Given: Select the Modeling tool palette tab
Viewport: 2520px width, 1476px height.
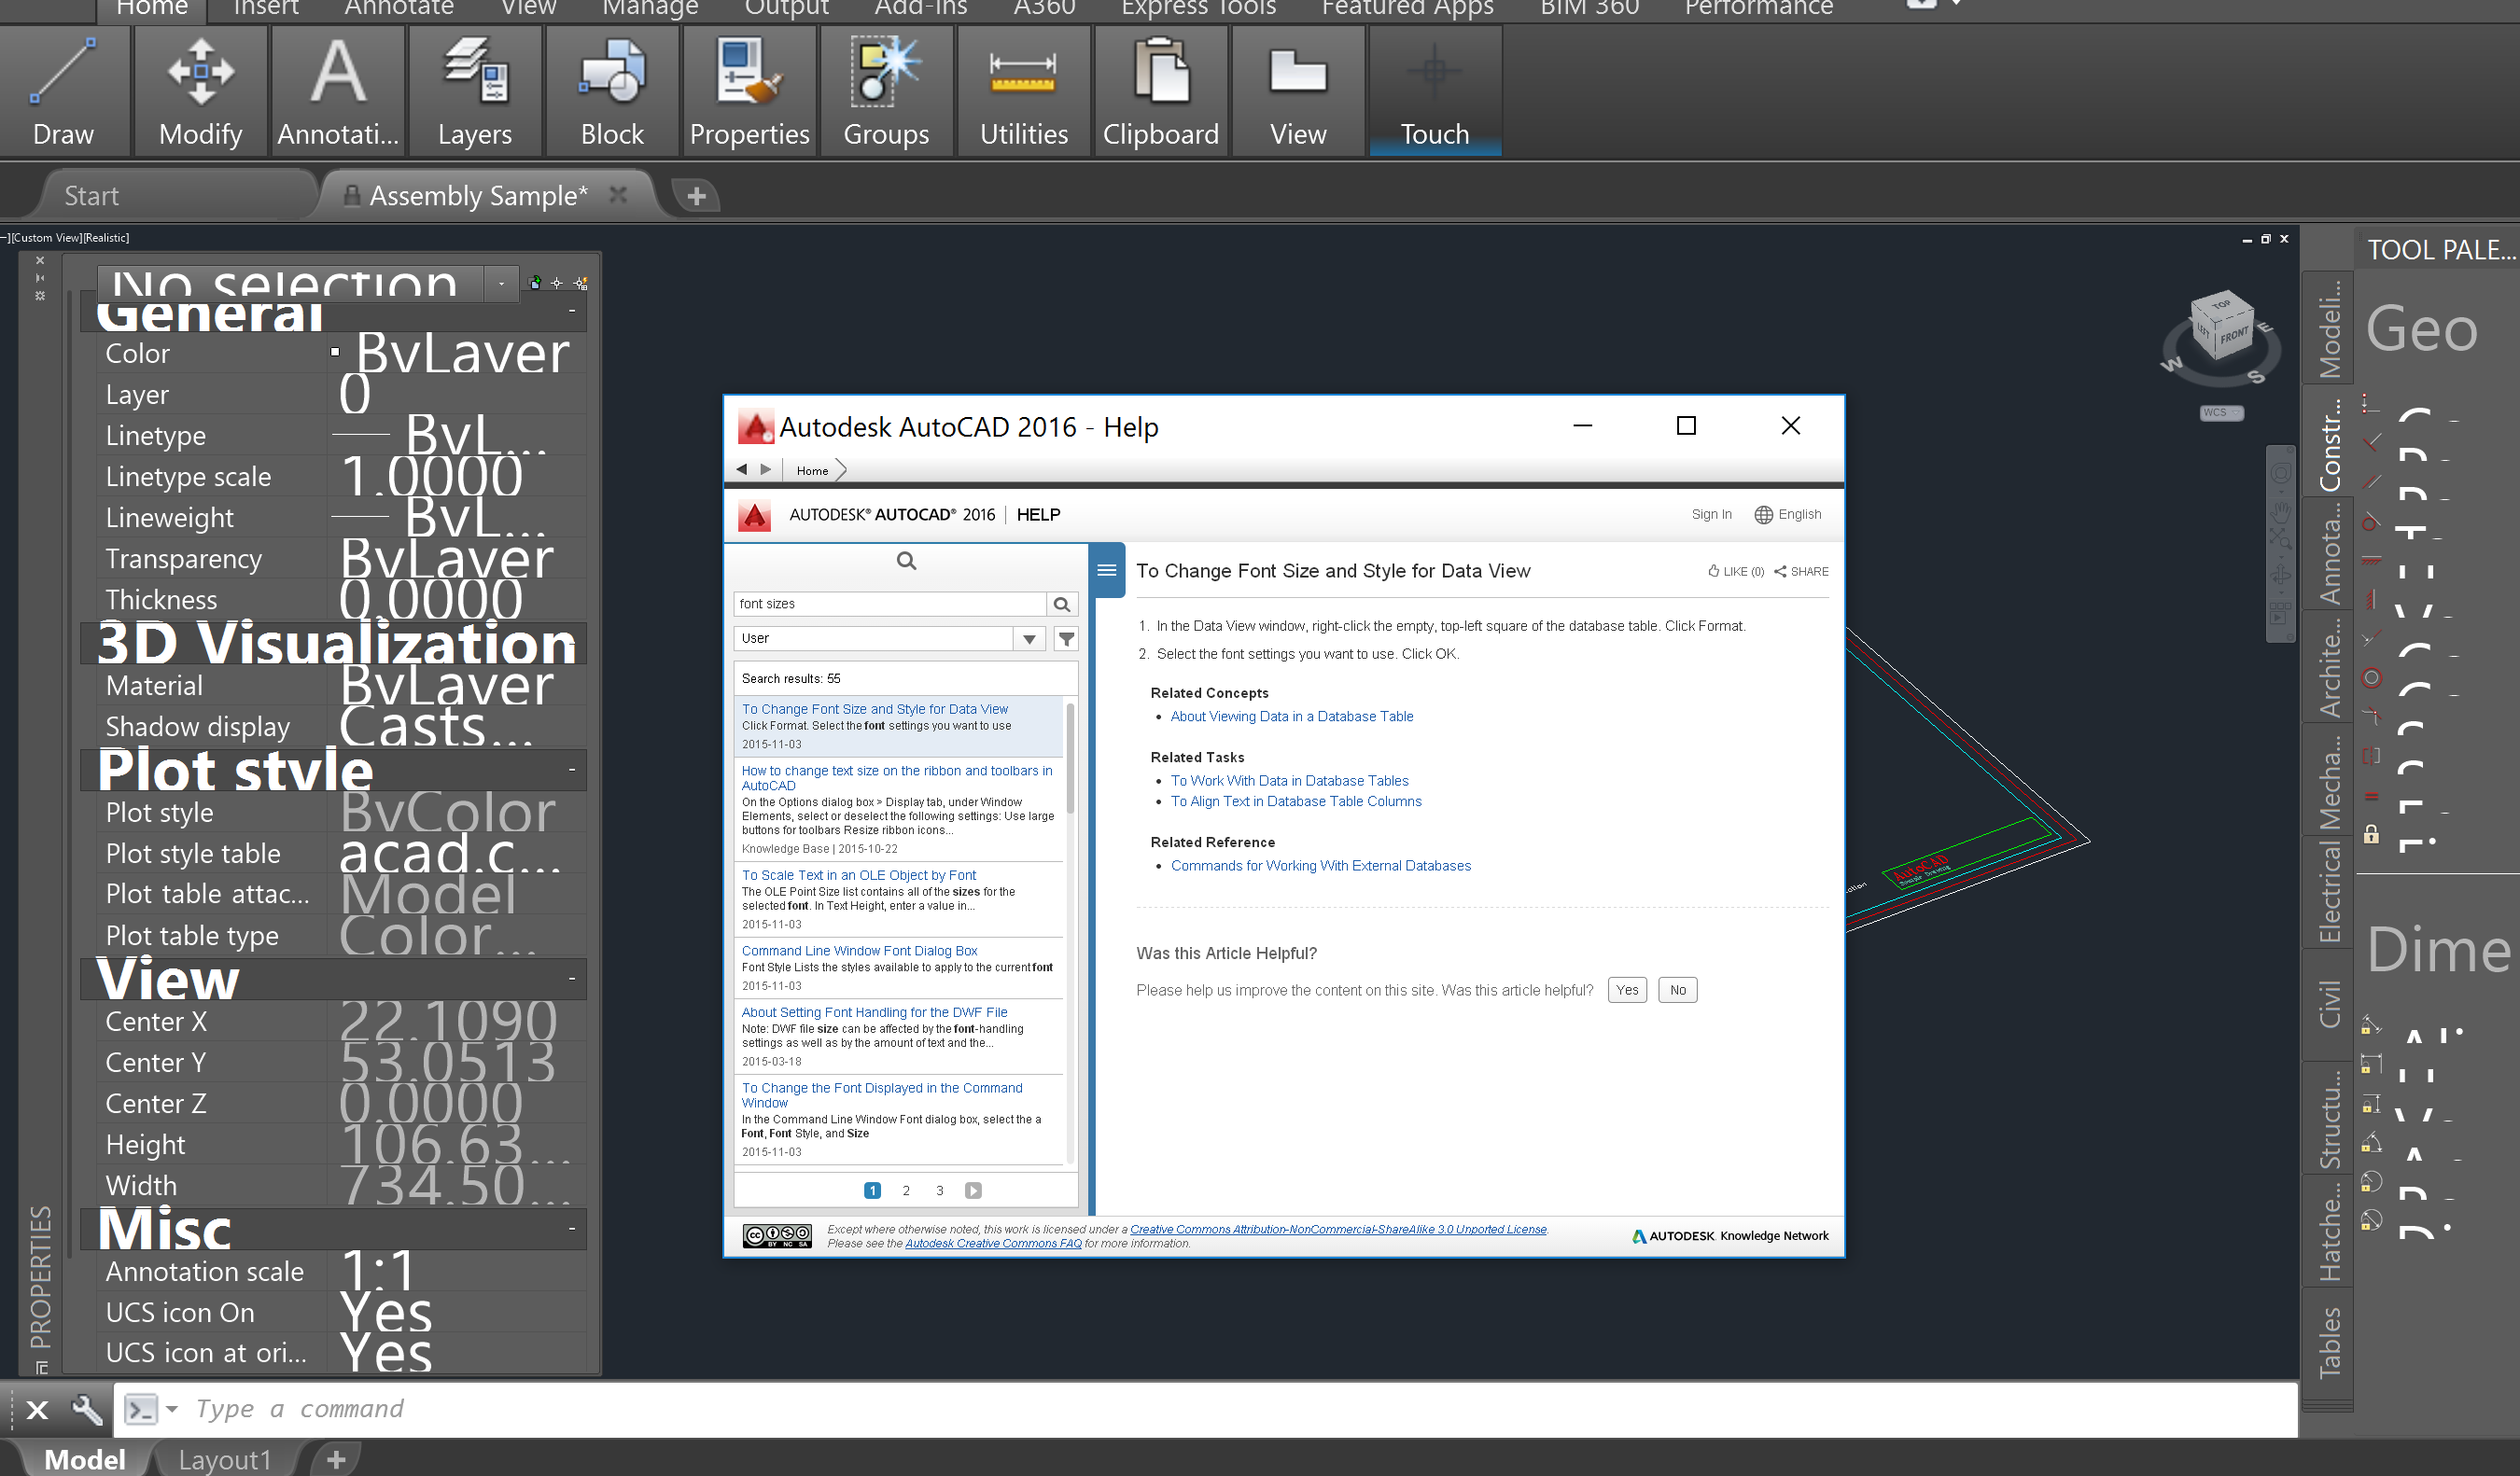Looking at the screenshot, I should tap(2329, 327).
